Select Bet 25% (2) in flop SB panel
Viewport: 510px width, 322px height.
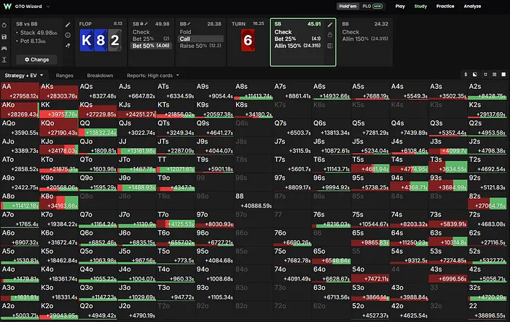151,39
